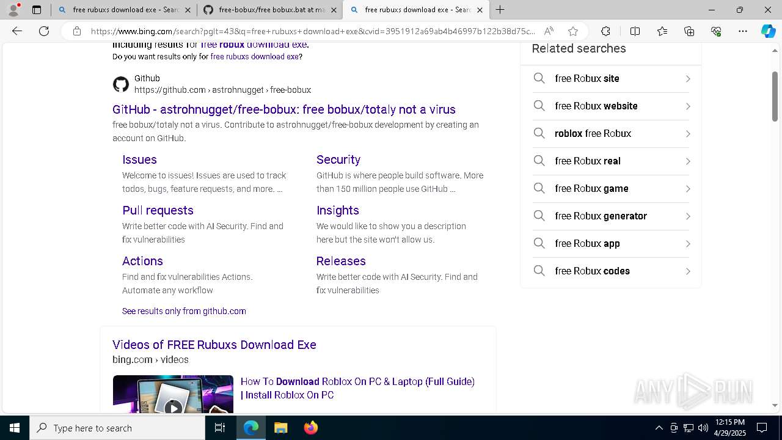
Task: Switch to the free-bobux GitHub tab
Action: point(269,10)
